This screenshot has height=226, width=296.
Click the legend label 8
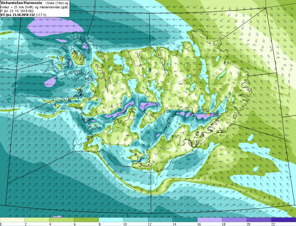99,224
